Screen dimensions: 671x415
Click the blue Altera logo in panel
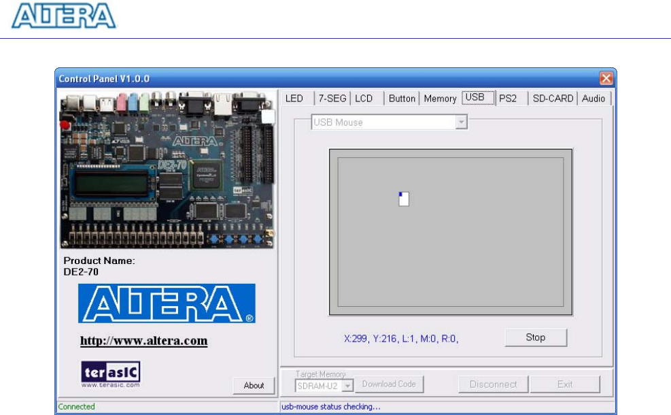167,303
